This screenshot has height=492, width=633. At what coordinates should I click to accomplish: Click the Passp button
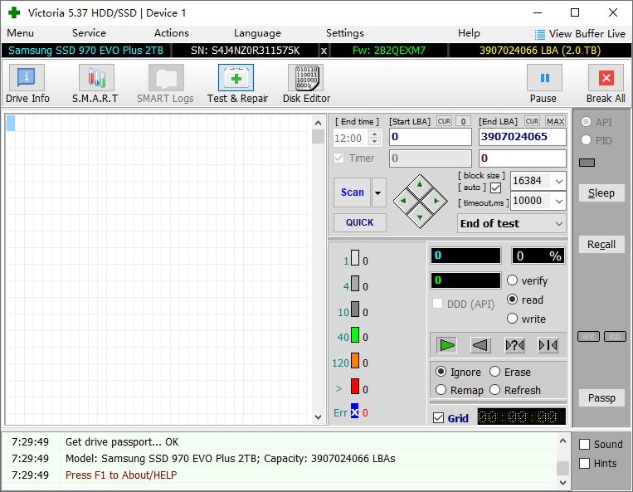(601, 398)
